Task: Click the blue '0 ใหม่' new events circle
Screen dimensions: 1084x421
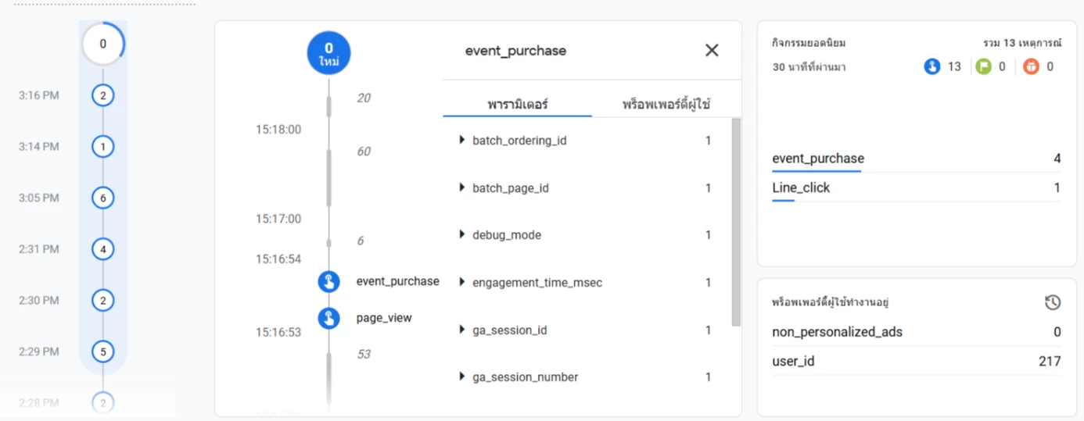Action: (328, 53)
